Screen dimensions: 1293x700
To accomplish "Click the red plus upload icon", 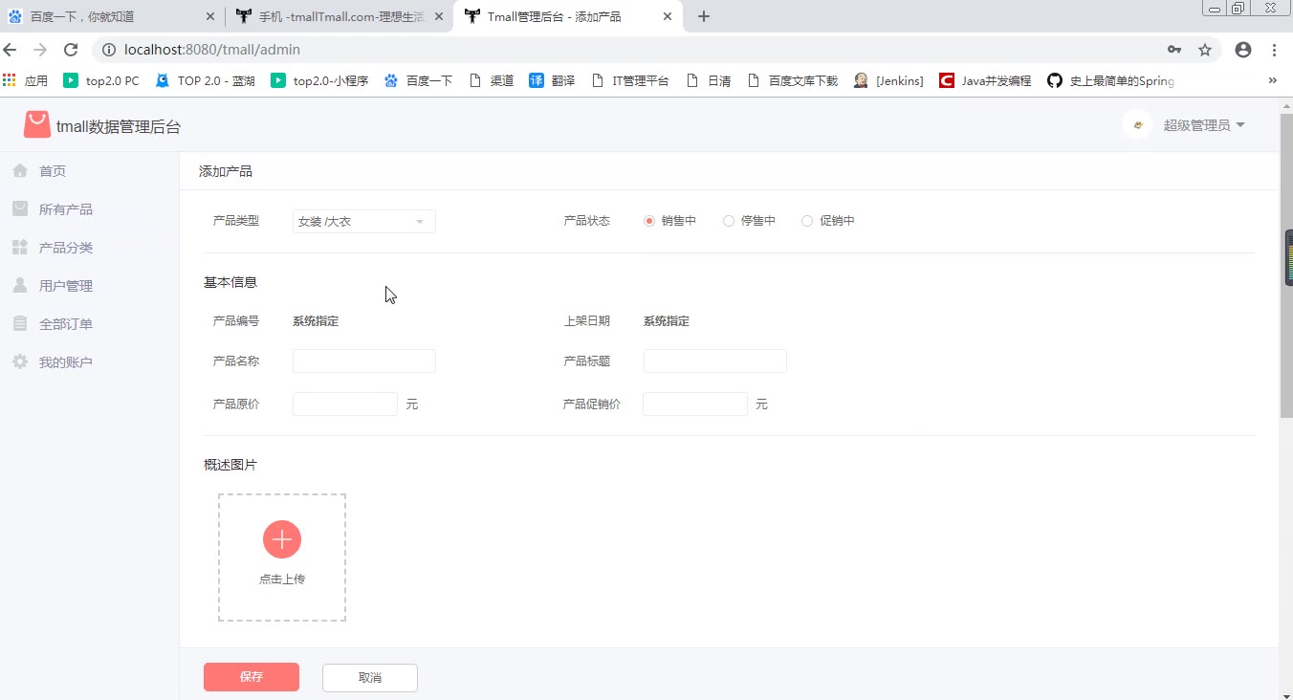I will tap(282, 539).
